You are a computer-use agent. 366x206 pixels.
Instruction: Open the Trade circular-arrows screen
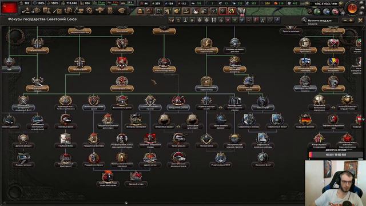coord(69,10)
